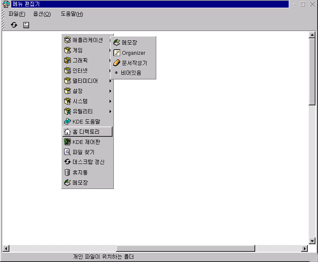
Task: Click the KDE 제어판 panel icon
Action: click(x=68, y=142)
